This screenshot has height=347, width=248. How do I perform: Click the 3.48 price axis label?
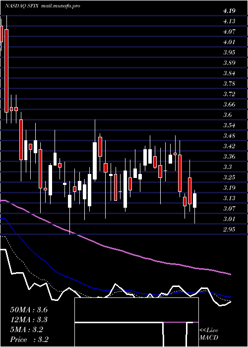click(x=229, y=136)
